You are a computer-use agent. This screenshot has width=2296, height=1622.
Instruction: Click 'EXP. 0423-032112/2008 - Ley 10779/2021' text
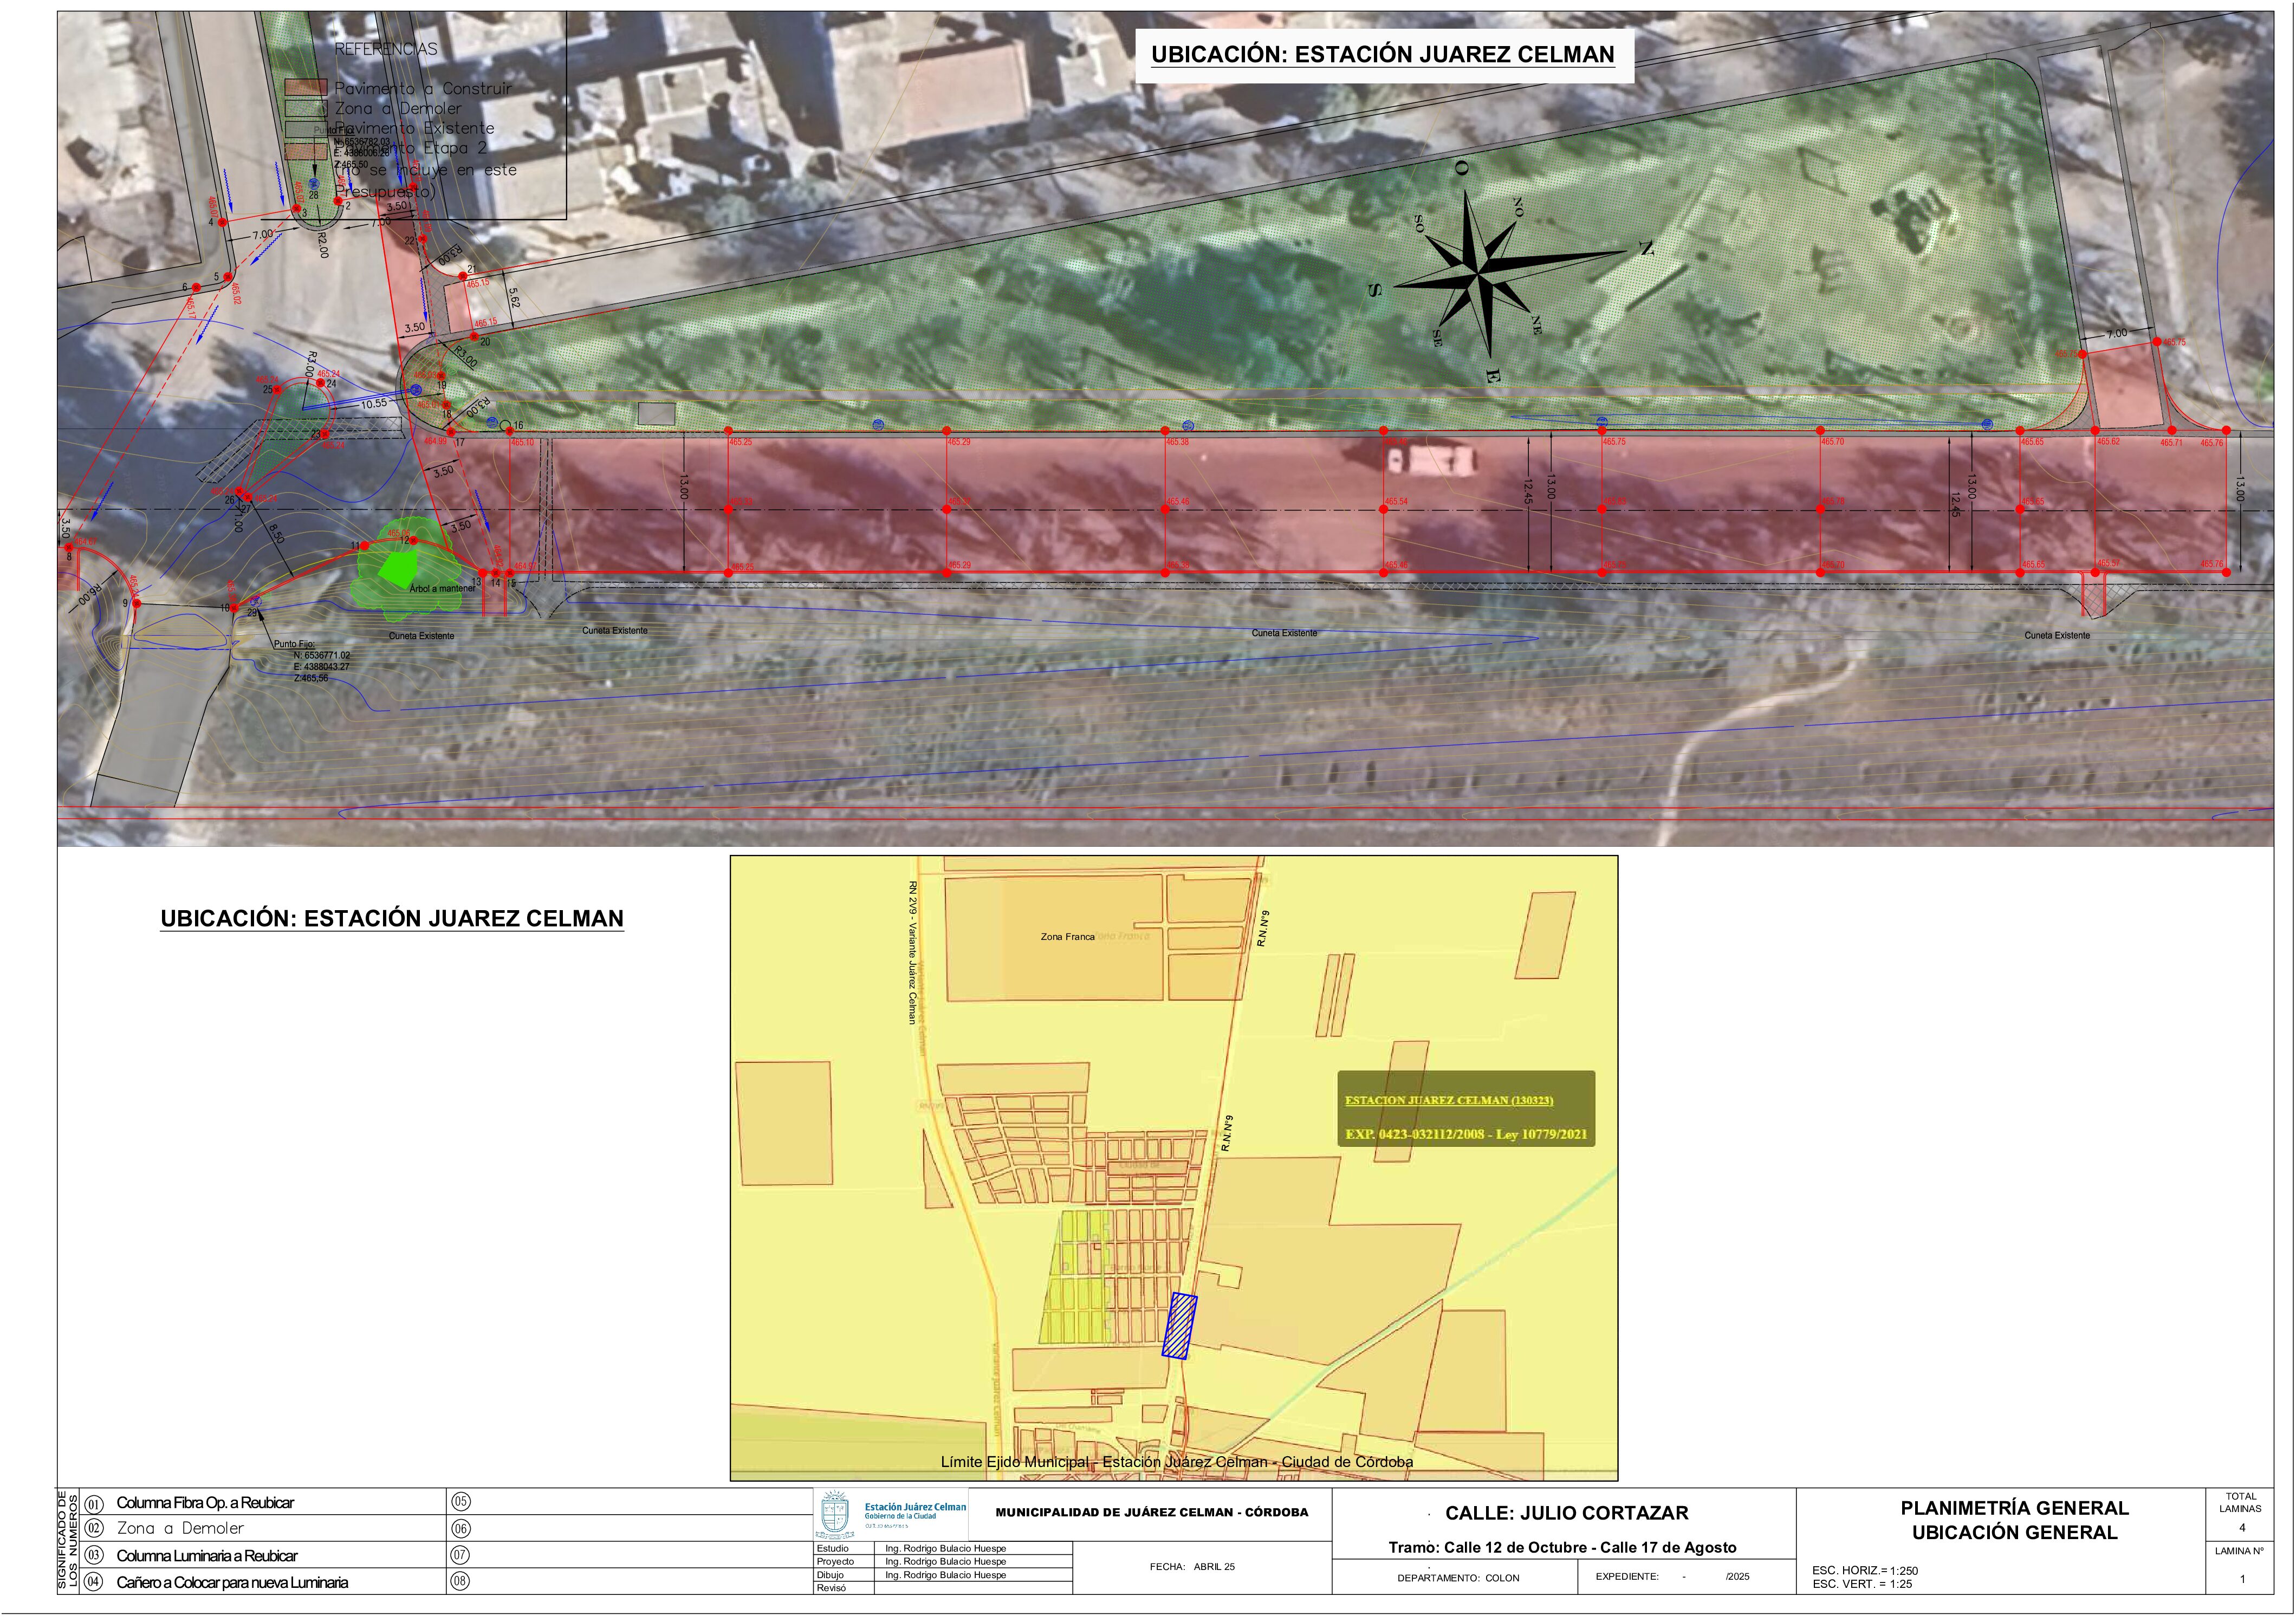[1466, 1135]
